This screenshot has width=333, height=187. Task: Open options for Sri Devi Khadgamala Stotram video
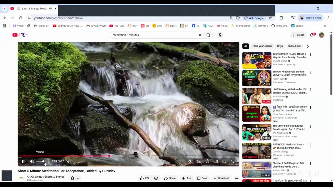pyautogui.click(x=310, y=72)
